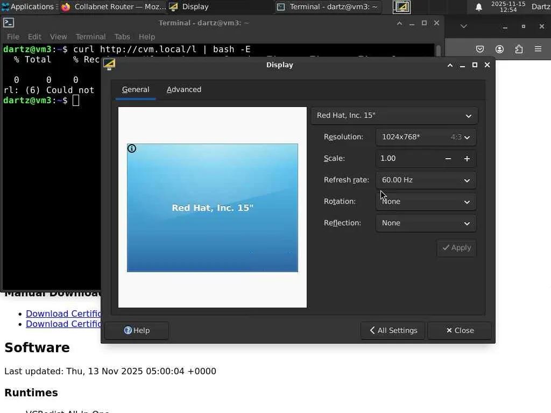Image resolution: width=551 pixels, height=413 pixels.
Task: Open the Reflection dropdown
Action: coord(426,223)
